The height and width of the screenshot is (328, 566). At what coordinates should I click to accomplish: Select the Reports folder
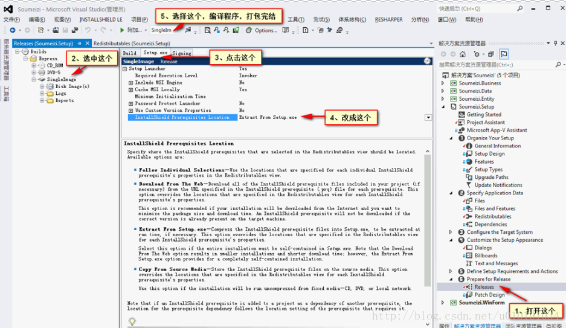[64, 100]
